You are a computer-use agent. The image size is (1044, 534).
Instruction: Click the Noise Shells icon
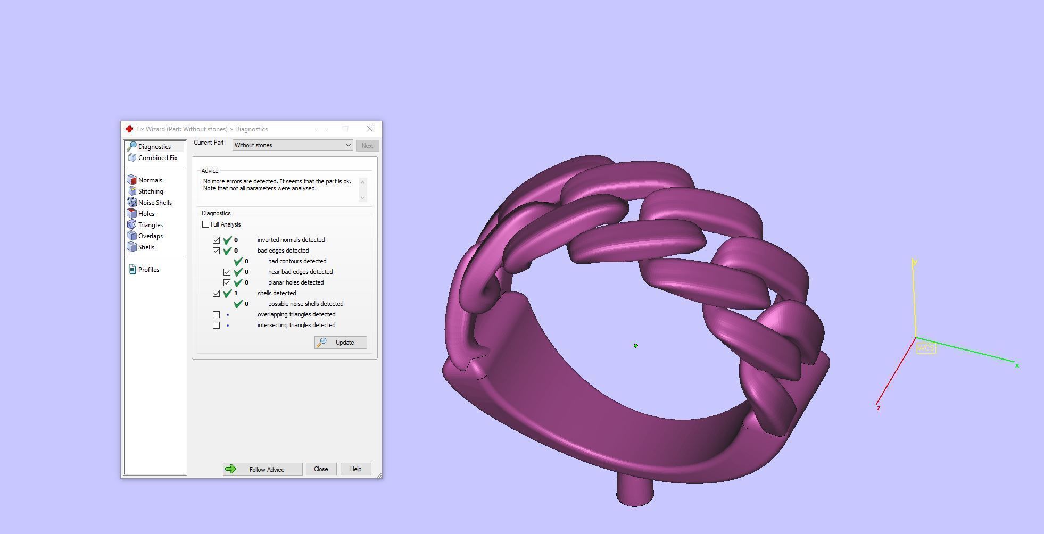tap(131, 203)
